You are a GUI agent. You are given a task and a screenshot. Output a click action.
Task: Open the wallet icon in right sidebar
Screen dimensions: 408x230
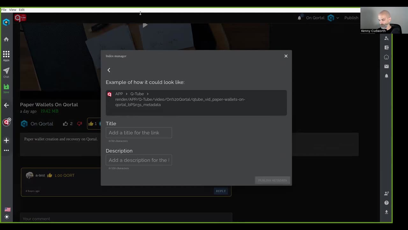(x=386, y=48)
